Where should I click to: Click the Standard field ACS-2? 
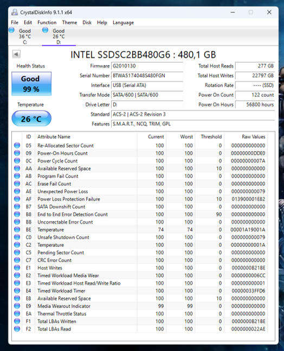[193, 114]
